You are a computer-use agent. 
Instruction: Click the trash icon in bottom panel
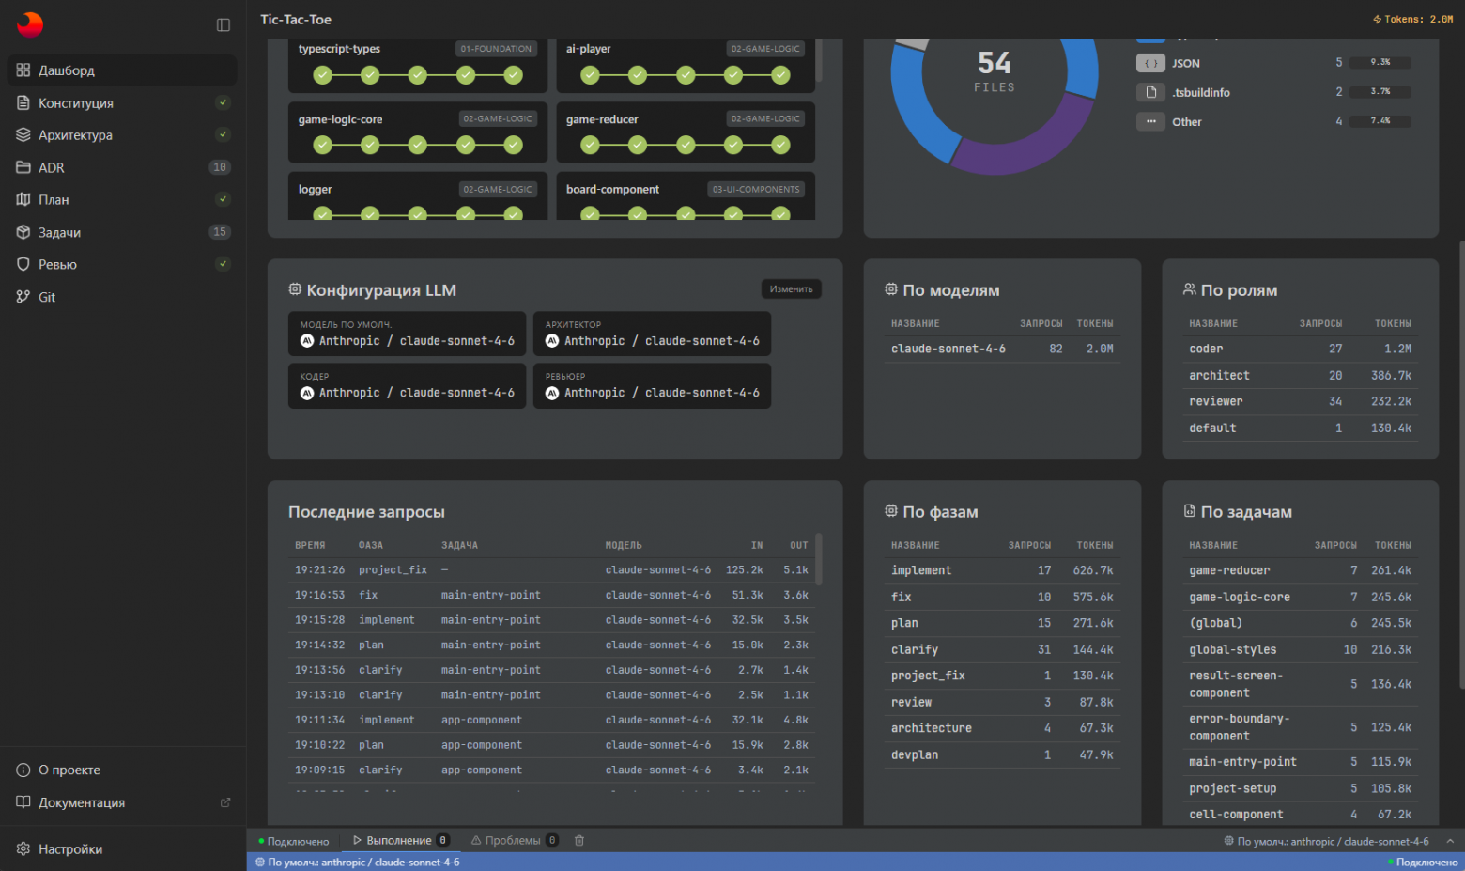pos(579,841)
